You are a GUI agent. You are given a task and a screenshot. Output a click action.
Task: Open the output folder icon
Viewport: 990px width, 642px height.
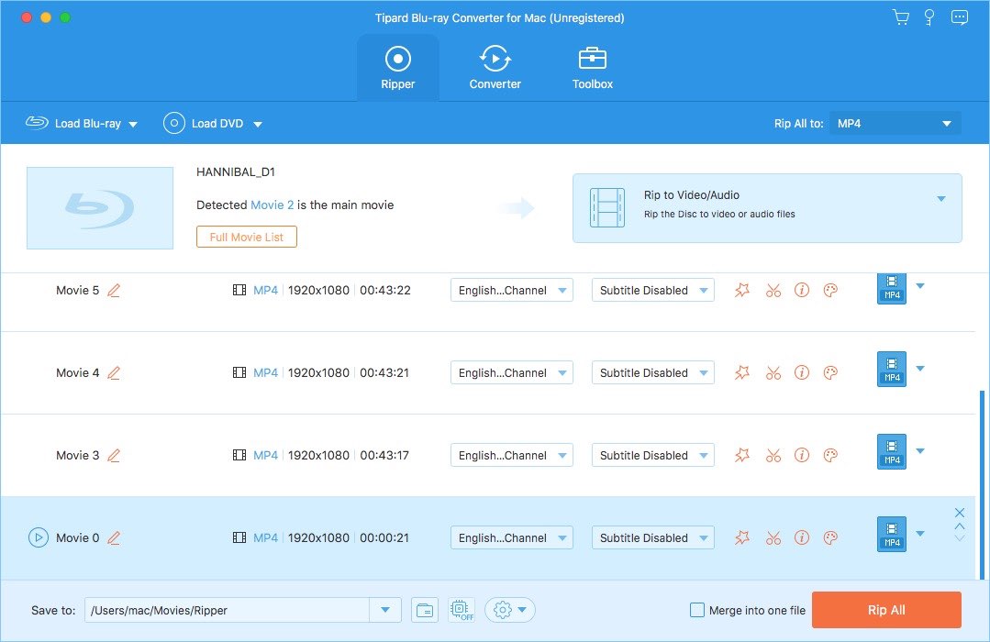tap(424, 610)
